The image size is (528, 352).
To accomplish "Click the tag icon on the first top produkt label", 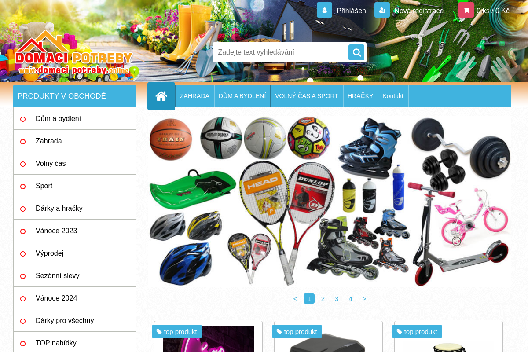I will click(160, 332).
